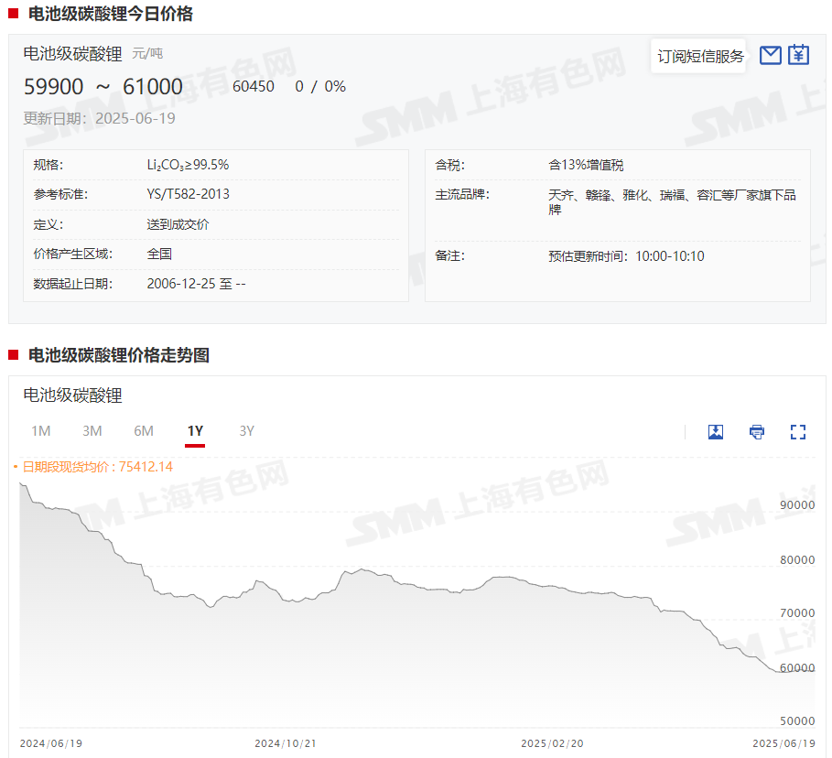Image resolution: width=832 pixels, height=758 pixels.
Task: Click the estimated update time 10:00-10:10
Action: tap(670, 256)
